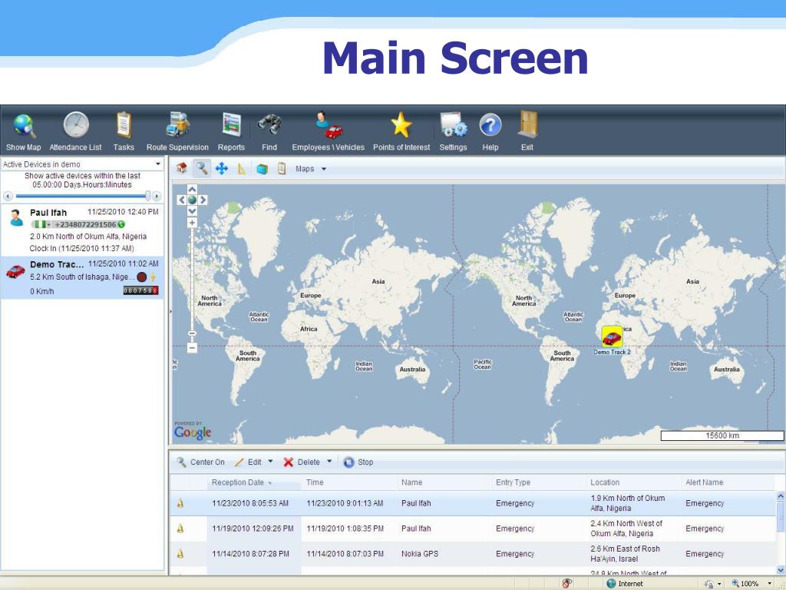Click the clipboard icon in map toolbar
This screenshot has width=786, height=590.
click(x=282, y=168)
